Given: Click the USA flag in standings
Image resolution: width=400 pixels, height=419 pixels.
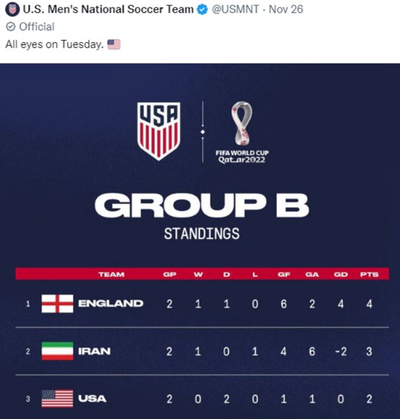Looking at the screenshot, I should [57, 398].
